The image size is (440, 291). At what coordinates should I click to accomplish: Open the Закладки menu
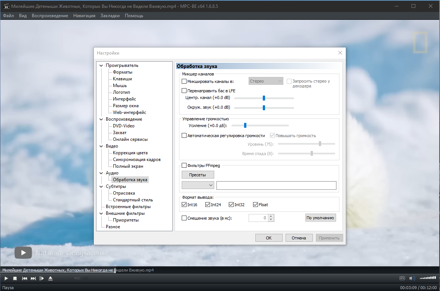[110, 16]
